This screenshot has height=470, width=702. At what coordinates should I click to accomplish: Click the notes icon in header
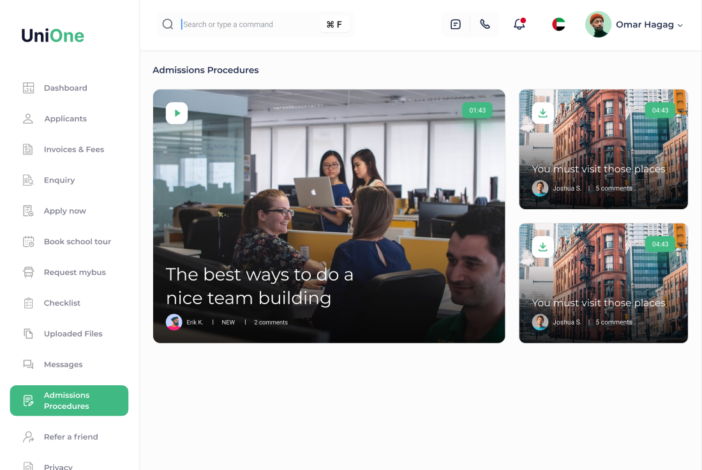pos(456,24)
